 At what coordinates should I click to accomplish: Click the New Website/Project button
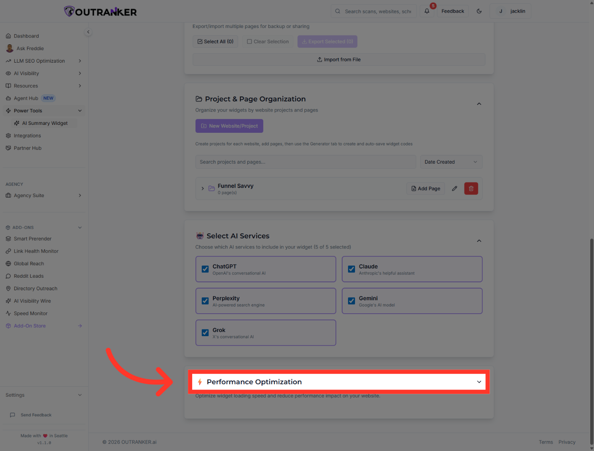229,126
